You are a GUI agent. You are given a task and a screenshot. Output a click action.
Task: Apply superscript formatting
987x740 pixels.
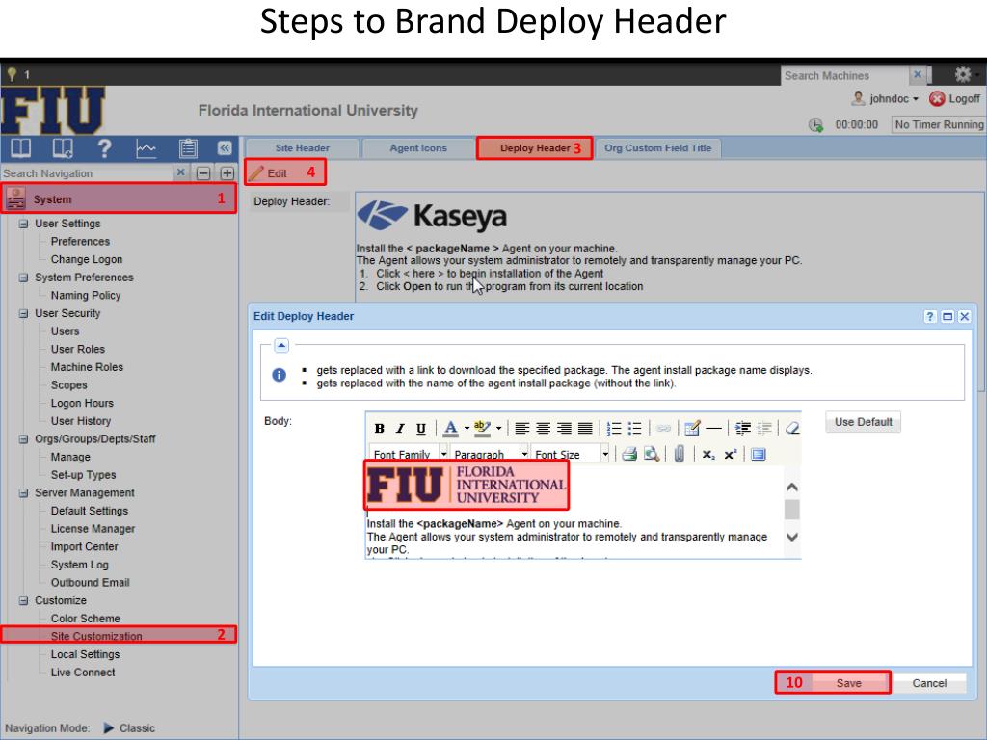[731, 455]
